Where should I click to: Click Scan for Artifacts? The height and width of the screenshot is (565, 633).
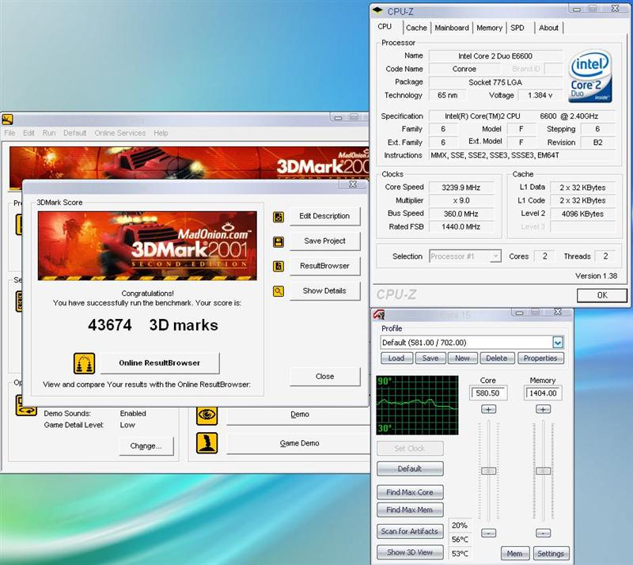click(410, 532)
